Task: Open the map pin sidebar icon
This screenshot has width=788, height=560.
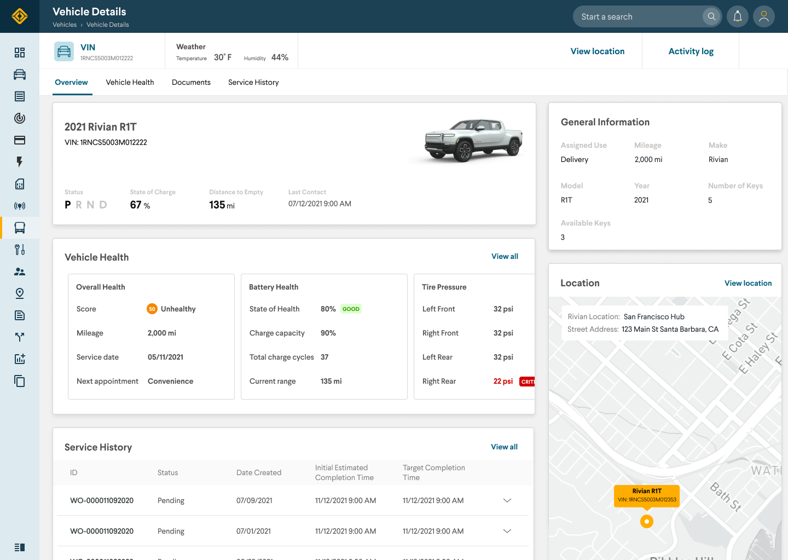Action: coord(20,293)
